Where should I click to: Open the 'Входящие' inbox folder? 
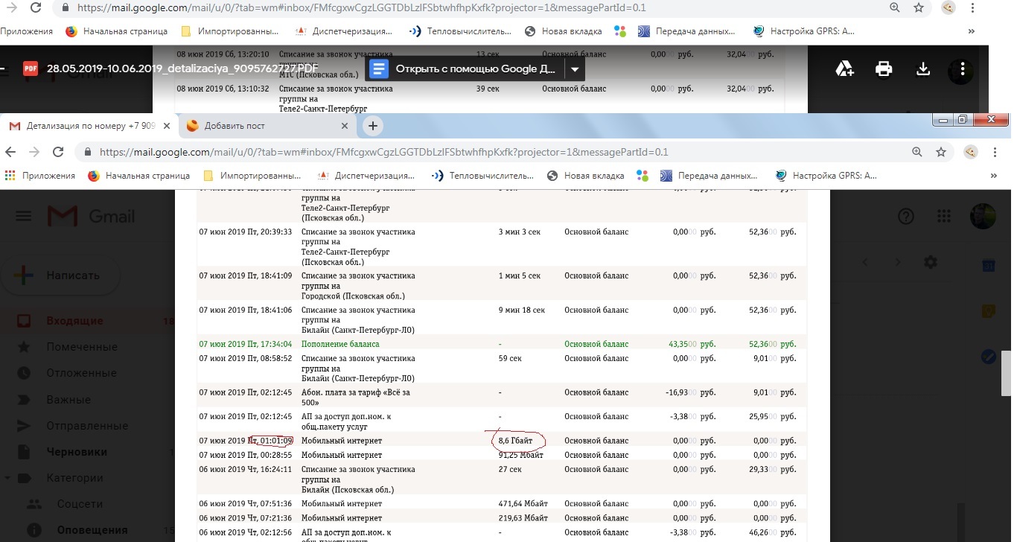pos(74,321)
